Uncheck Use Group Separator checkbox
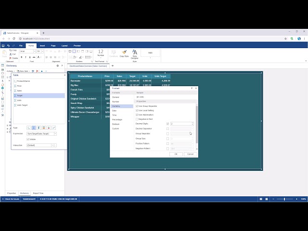 pyautogui.click(x=137, y=106)
